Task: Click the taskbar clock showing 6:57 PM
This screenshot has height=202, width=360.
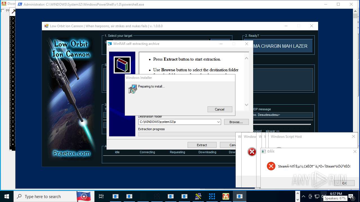Action: click(336, 194)
